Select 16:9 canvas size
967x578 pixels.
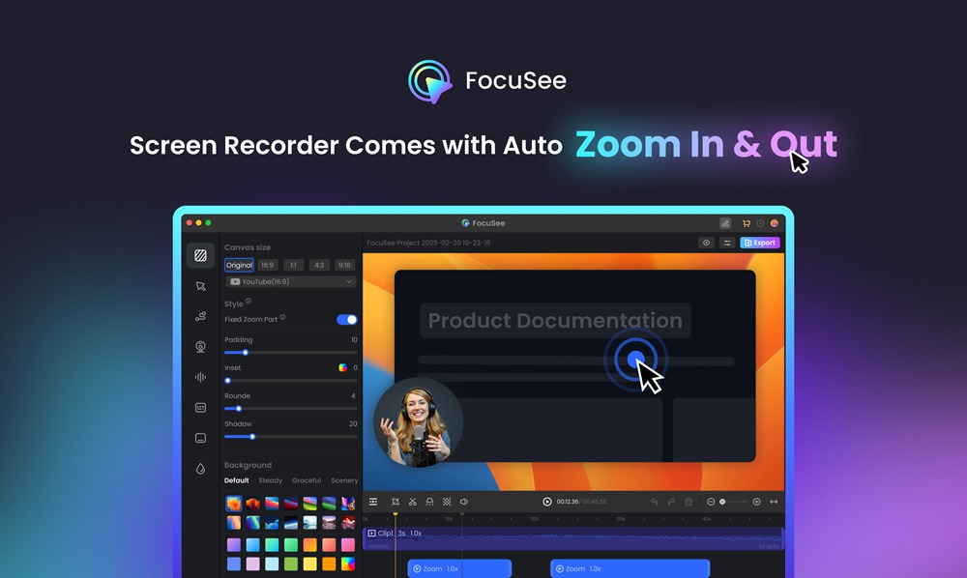[x=267, y=265]
